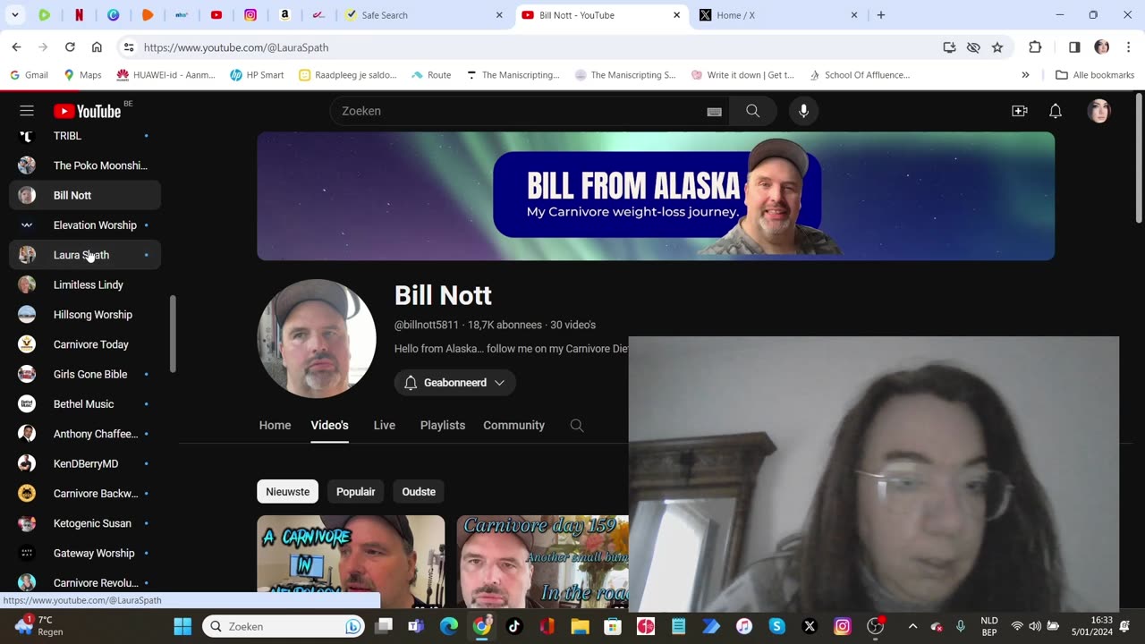Open the YouTube hamburger guide menu
This screenshot has height=644, width=1145.
pos(27,111)
